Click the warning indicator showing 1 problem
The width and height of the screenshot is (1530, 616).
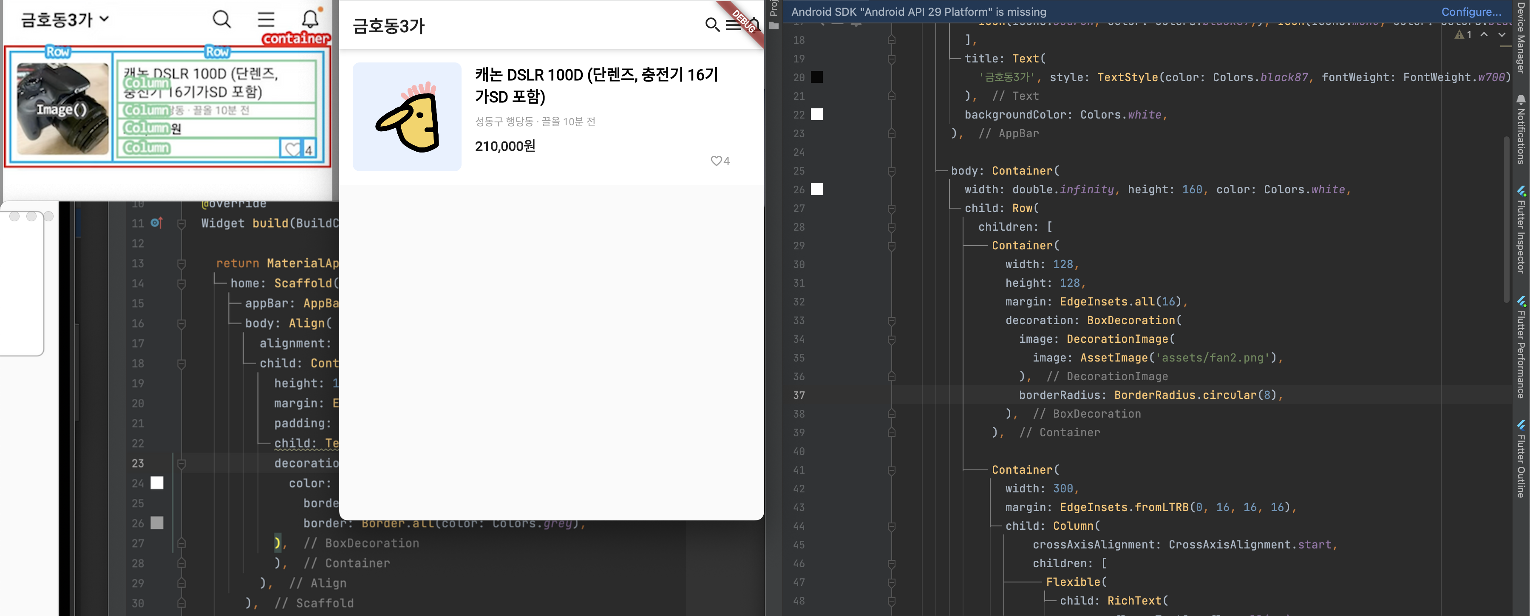[x=1463, y=35]
